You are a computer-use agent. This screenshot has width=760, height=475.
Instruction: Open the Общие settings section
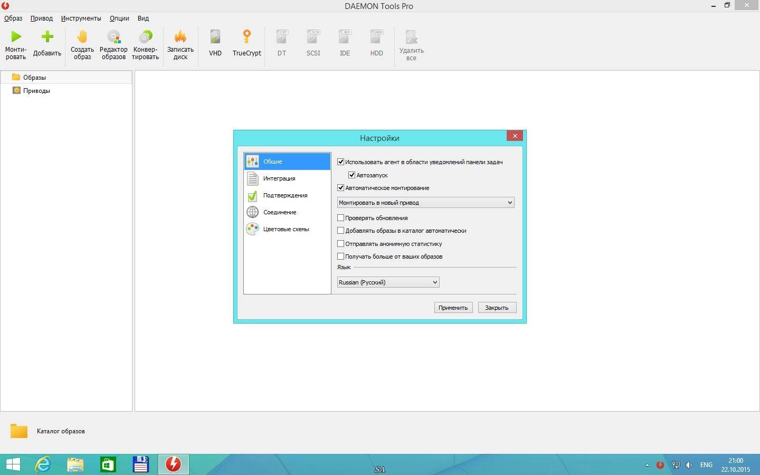click(287, 161)
